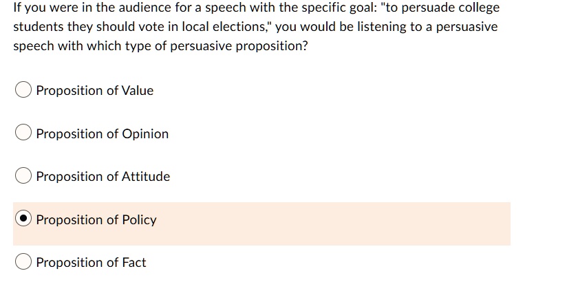The height and width of the screenshot is (282, 567).
Task: Click the selected Proposition of Policy radio button
Action: click(23, 219)
